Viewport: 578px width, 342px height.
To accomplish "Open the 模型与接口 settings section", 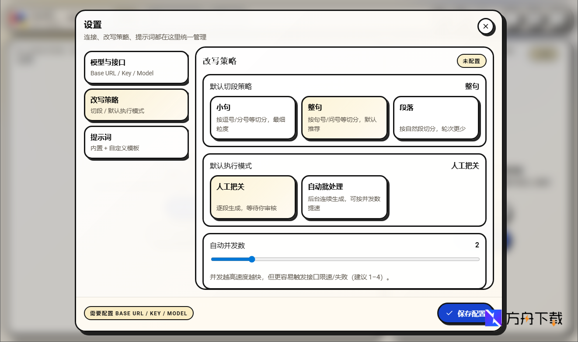I will pos(136,67).
